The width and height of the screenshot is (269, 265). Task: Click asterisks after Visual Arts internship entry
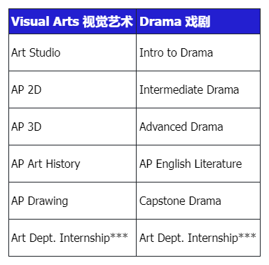pos(119,236)
